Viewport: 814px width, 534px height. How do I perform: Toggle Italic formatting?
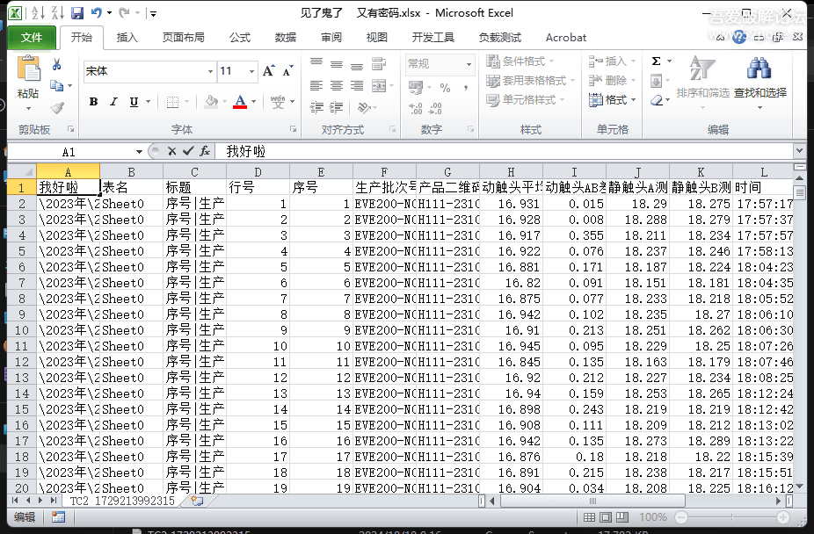pos(113,102)
